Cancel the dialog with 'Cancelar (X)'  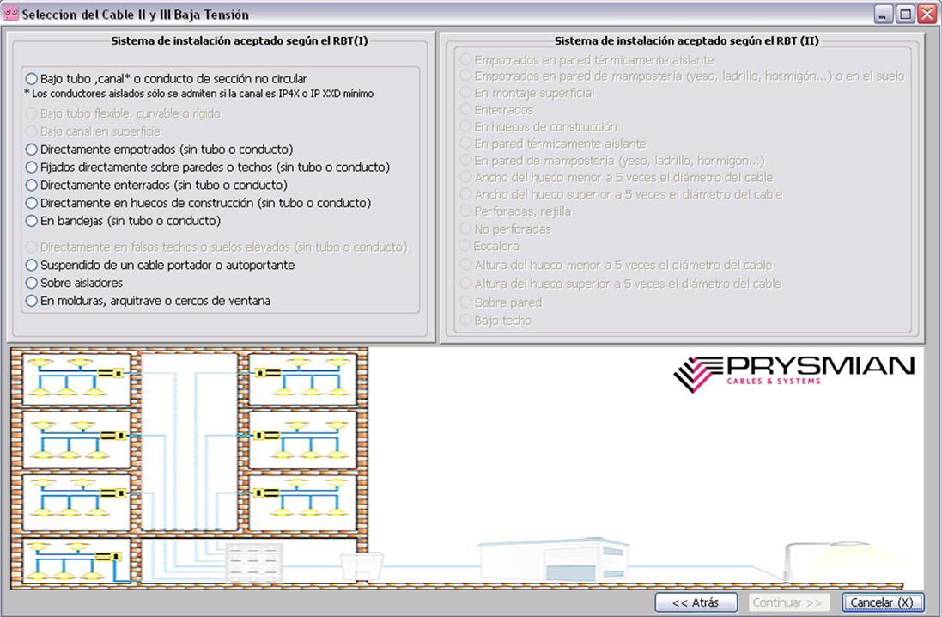(882, 602)
